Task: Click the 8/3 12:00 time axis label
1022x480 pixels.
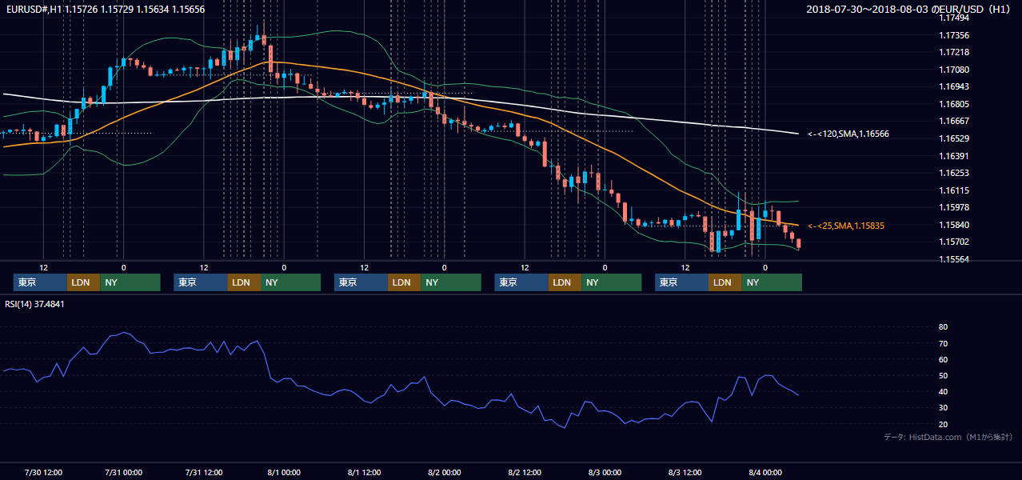Action: [x=685, y=472]
